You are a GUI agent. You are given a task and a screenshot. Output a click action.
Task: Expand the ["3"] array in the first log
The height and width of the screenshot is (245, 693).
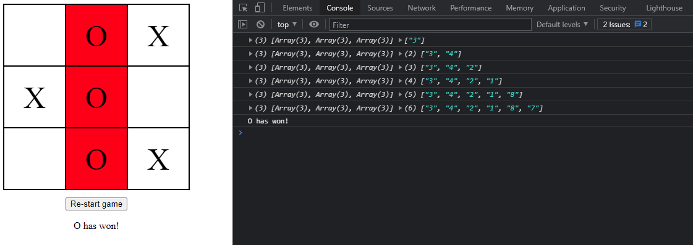(x=401, y=40)
